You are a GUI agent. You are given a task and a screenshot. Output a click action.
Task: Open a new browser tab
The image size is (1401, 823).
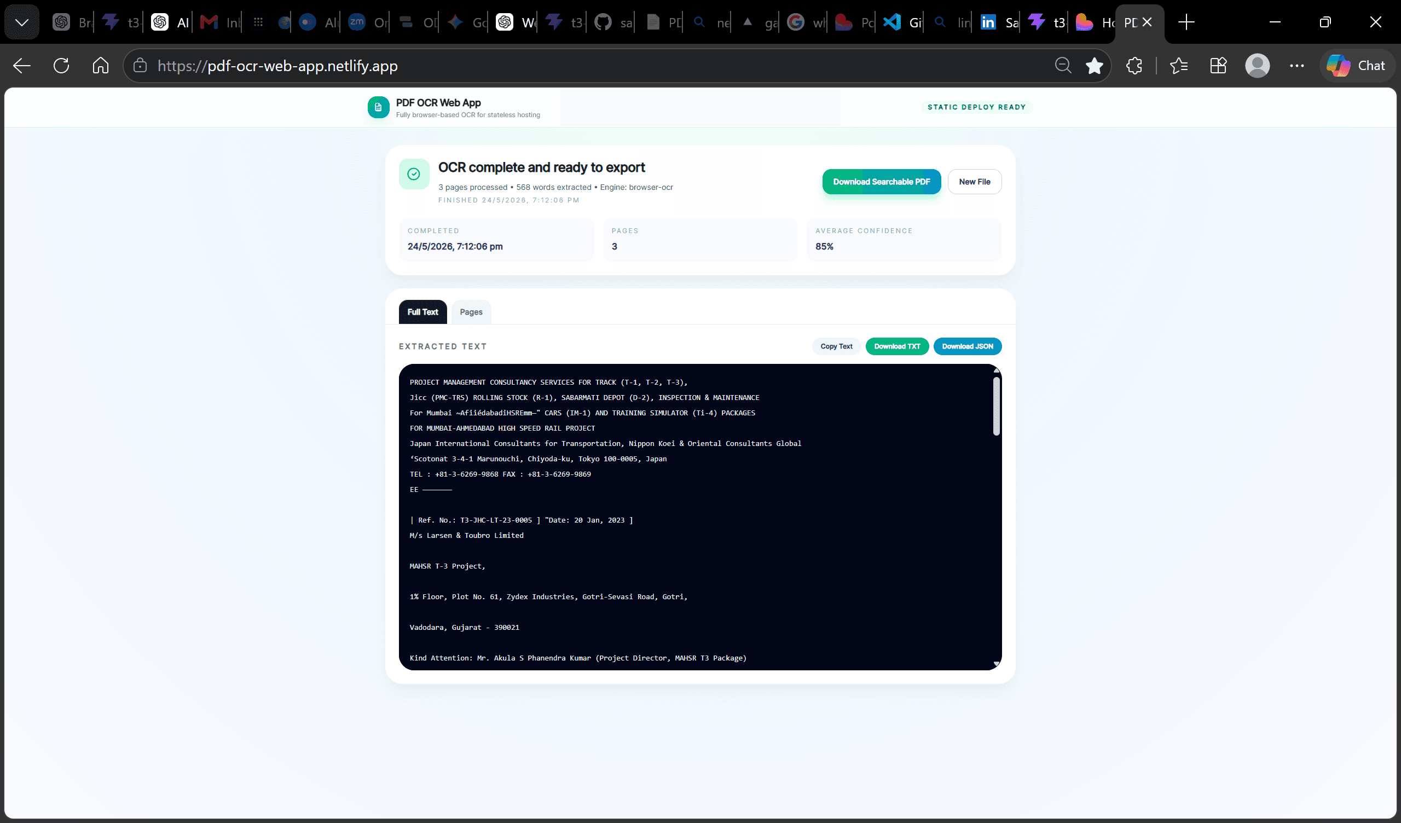(x=1186, y=22)
